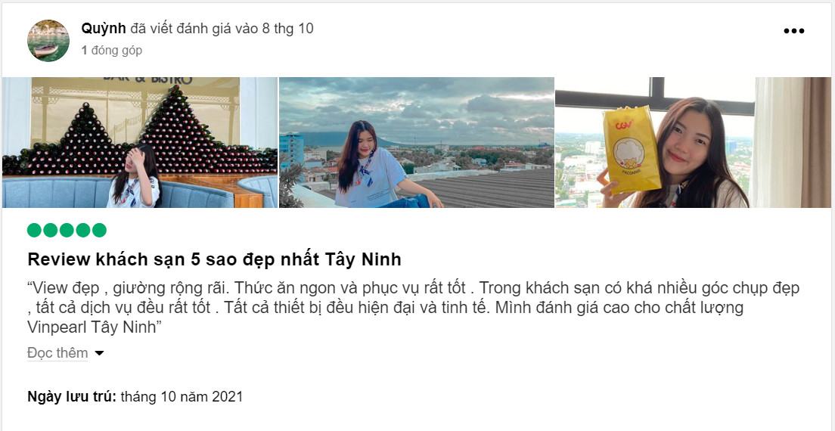This screenshot has height=431, width=835.
Task: Open the reviewer name Quỳnh profile link
Action: click(104, 29)
